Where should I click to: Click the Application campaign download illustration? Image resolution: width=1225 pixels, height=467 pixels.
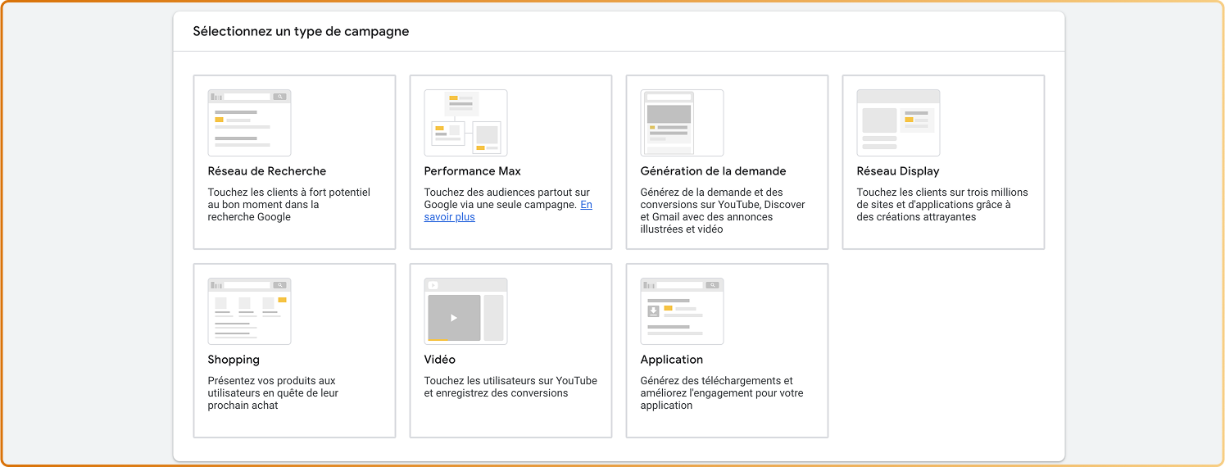pyautogui.click(x=682, y=311)
